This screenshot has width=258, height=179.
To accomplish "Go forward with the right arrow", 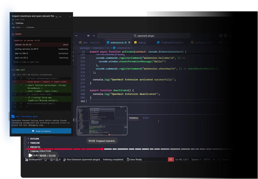I will [93, 36].
